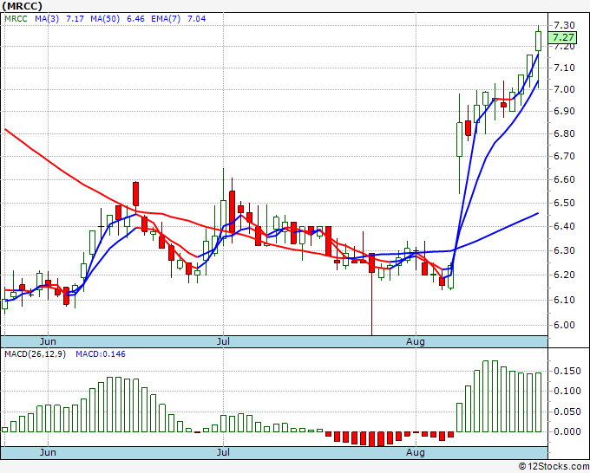Click the 7.00 price axis label
This screenshot has height=473, width=590.
pos(565,89)
